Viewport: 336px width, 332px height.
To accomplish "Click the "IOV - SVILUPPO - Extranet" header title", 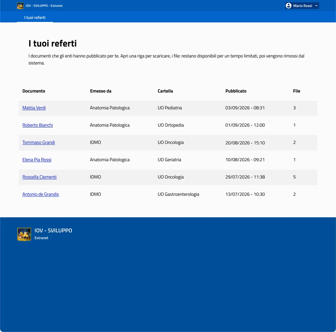I will [44, 6].
